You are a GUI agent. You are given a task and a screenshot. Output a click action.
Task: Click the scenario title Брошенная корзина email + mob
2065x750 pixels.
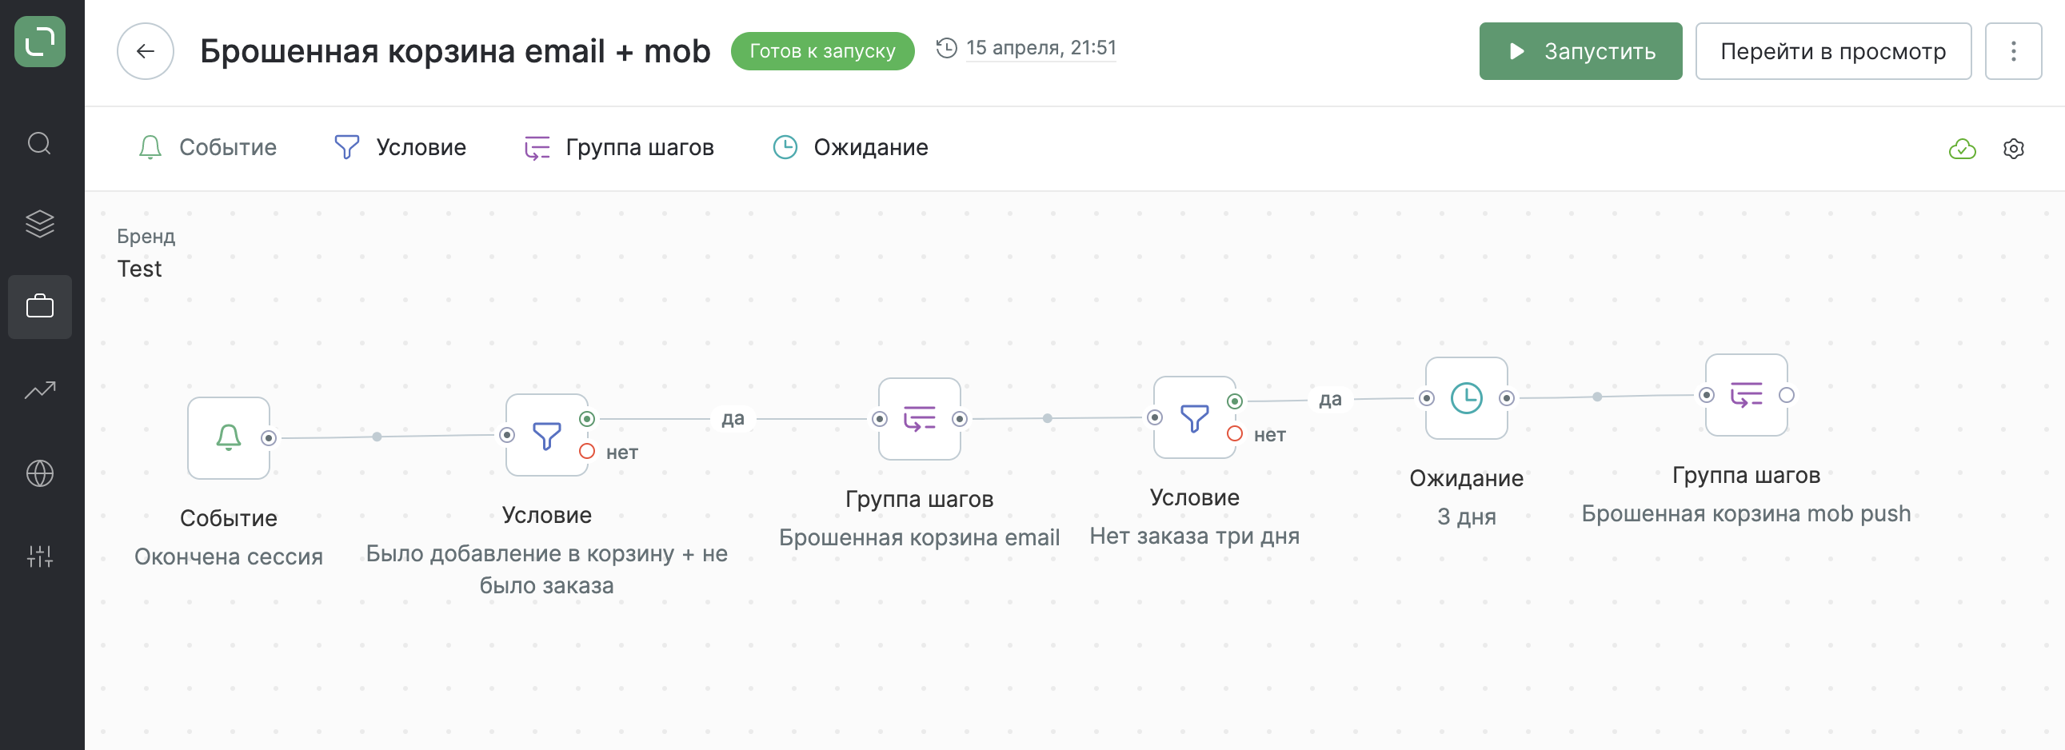coord(454,51)
